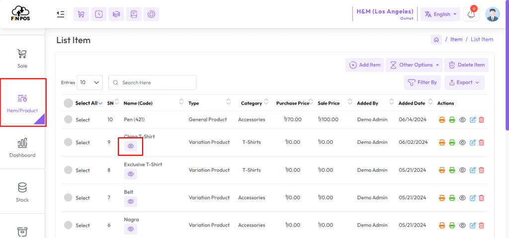Sort by Category column
The height and width of the screenshot is (238, 509).
pyautogui.click(x=266, y=102)
